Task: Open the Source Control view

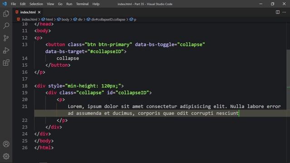Action: click(x=6, y=38)
